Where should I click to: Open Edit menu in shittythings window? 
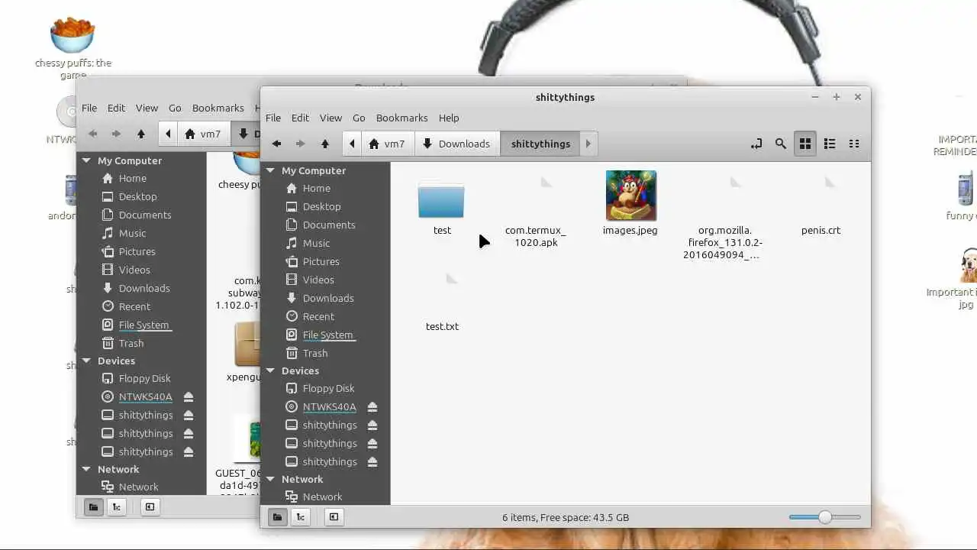point(300,118)
